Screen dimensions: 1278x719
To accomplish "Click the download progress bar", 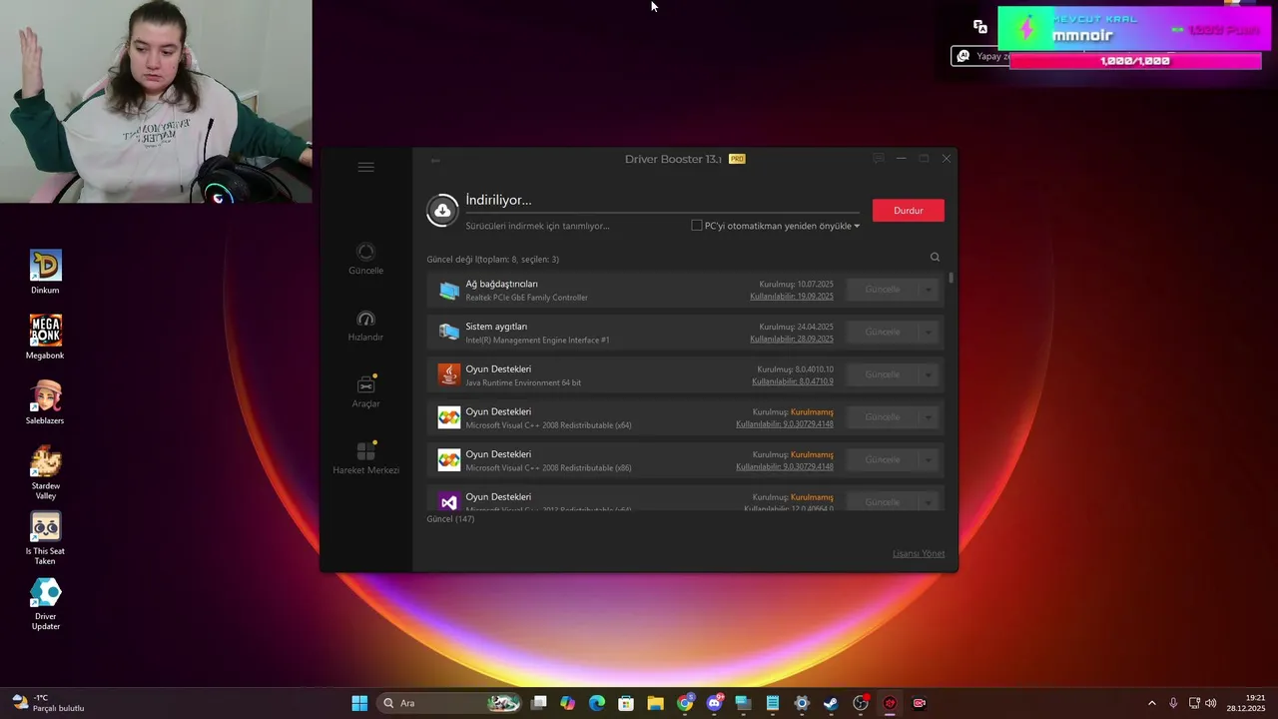I will tap(662, 213).
